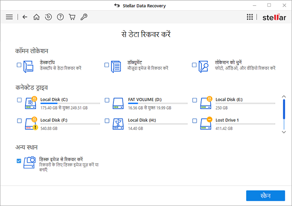Select the Local Disk (H:) checkbox
This screenshot has height=206, width=292.
(x=107, y=121)
